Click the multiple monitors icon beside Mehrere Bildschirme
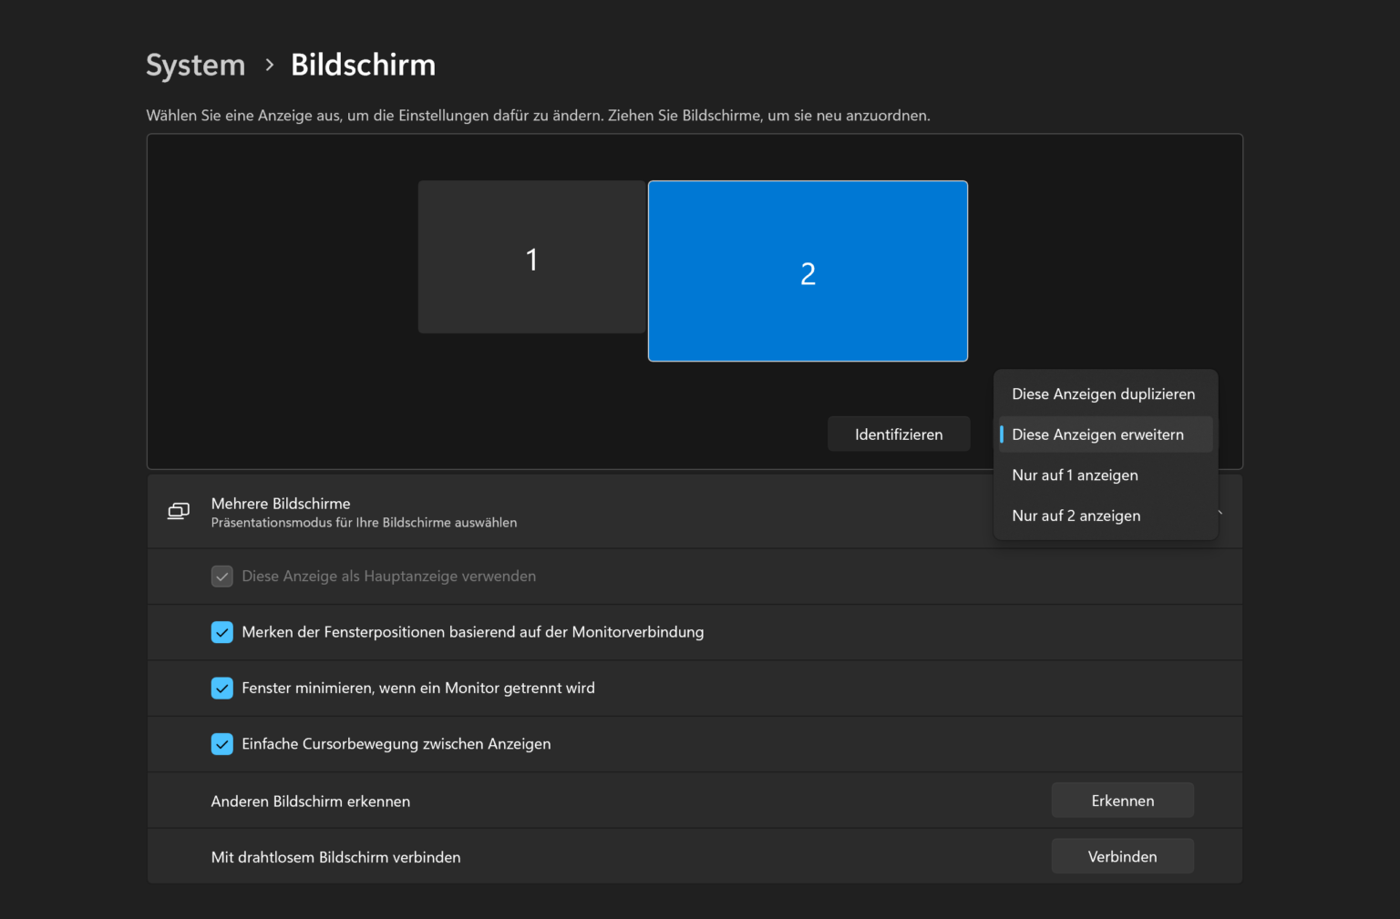The height and width of the screenshot is (919, 1400). click(x=178, y=511)
